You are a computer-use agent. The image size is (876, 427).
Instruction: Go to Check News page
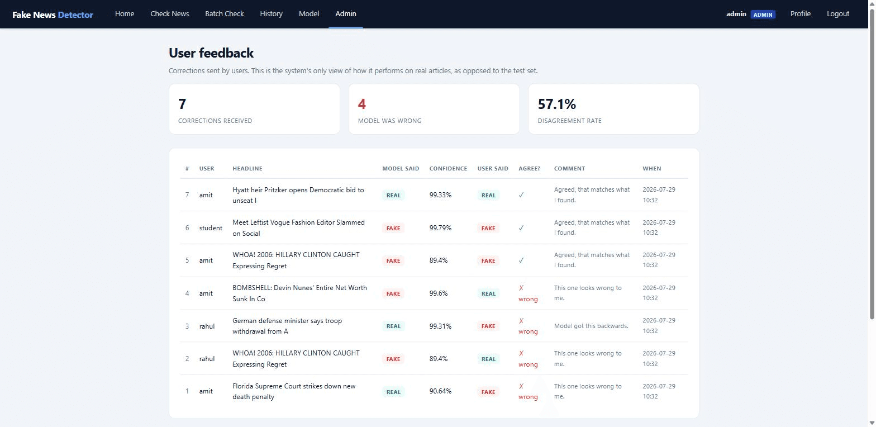point(170,13)
